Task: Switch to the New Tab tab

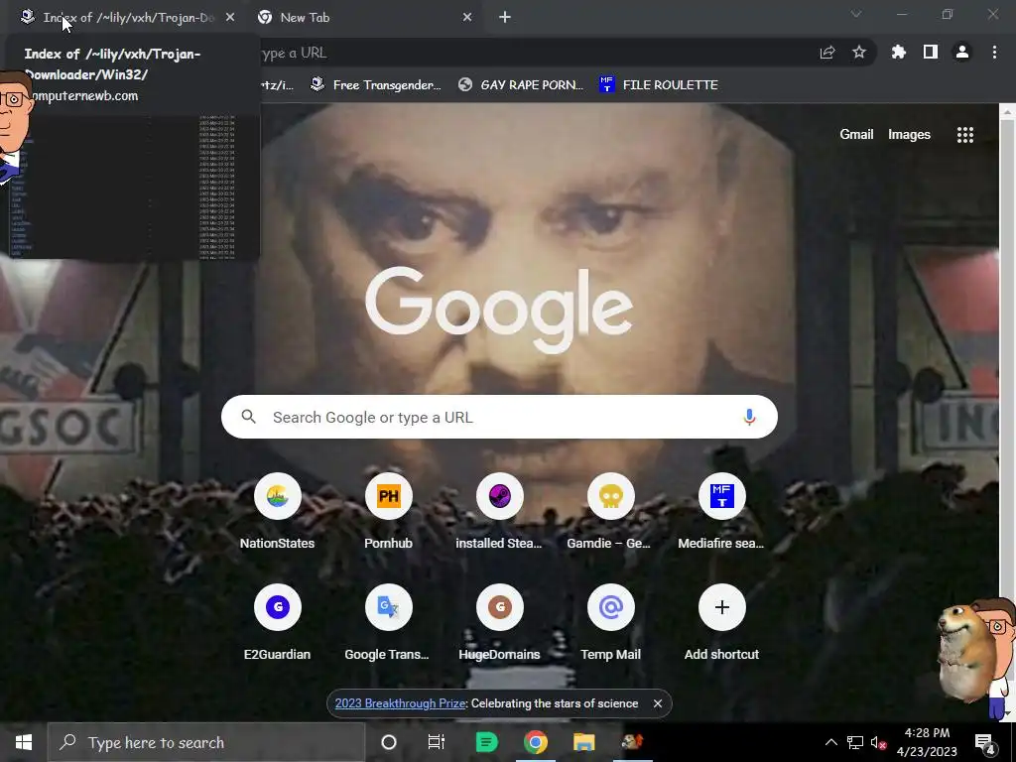Action: pyautogui.click(x=365, y=18)
